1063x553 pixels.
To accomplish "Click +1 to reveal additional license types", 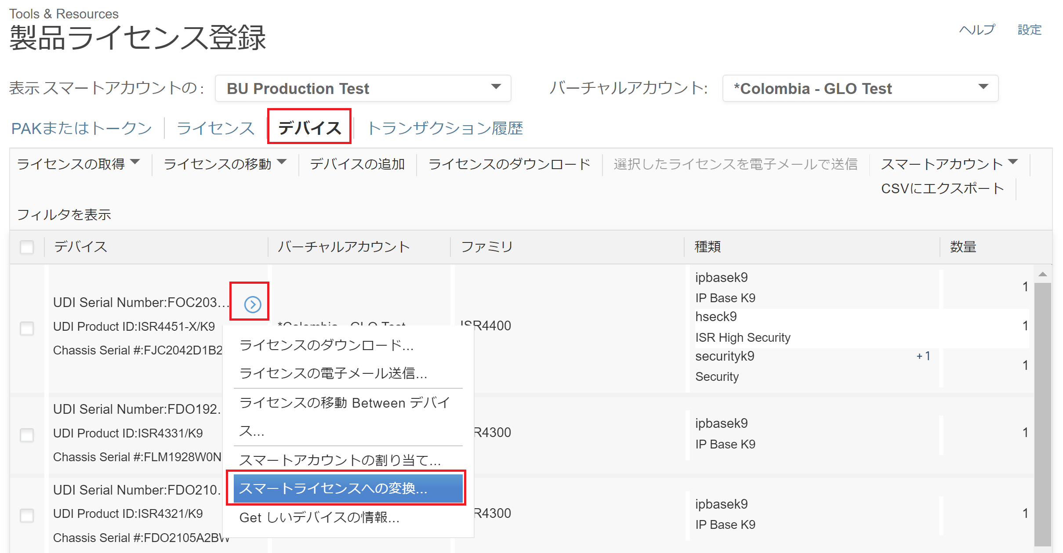I will point(923,356).
